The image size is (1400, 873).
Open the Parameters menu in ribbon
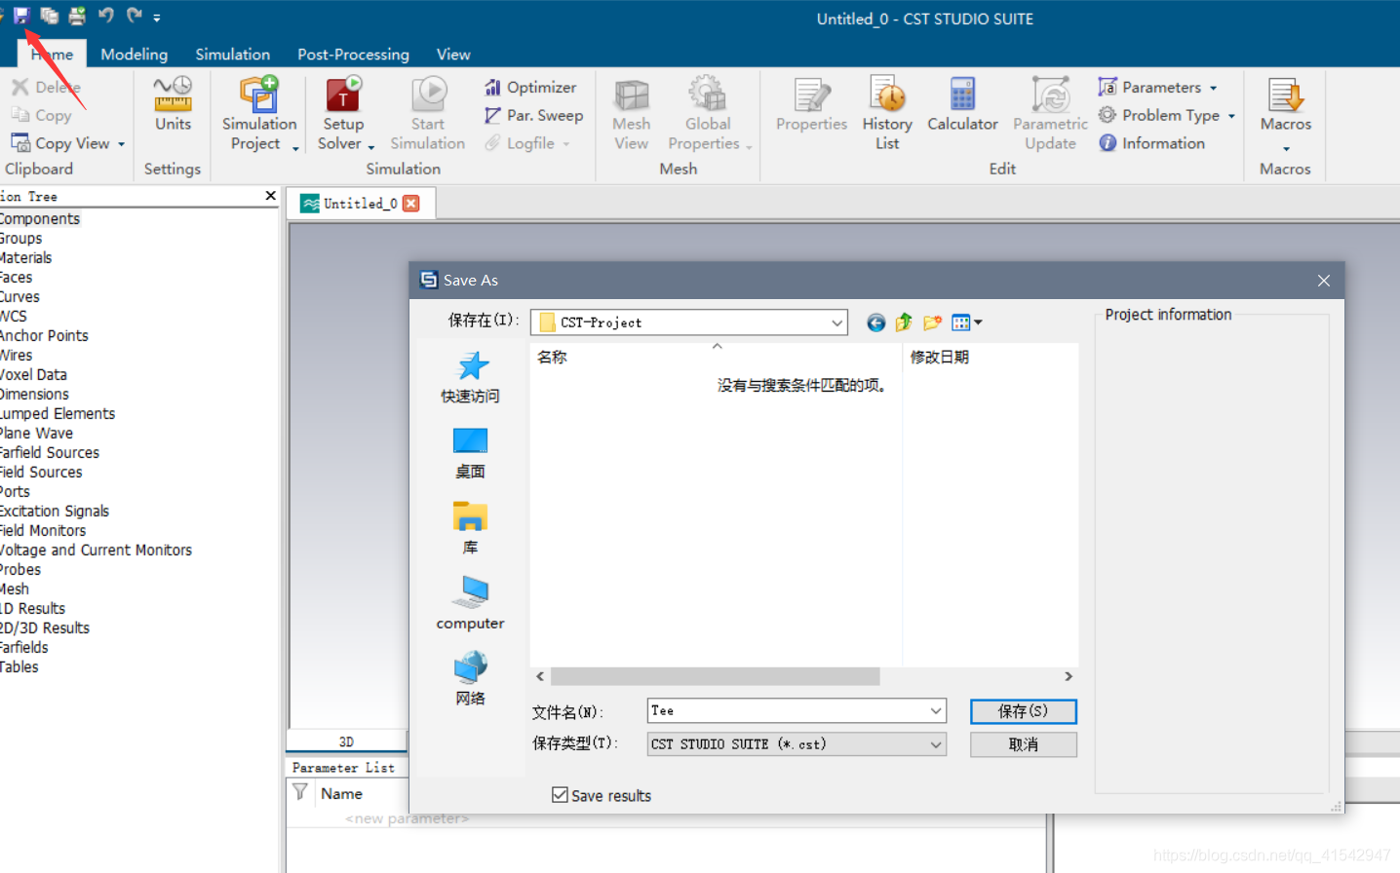(1158, 88)
